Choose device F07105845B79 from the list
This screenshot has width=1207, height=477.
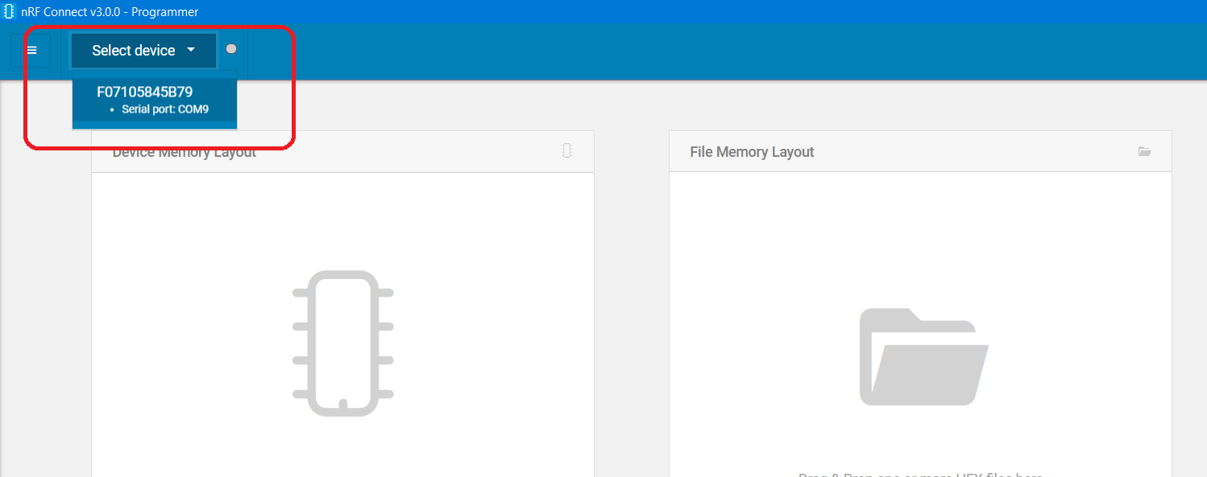coord(145,92)
